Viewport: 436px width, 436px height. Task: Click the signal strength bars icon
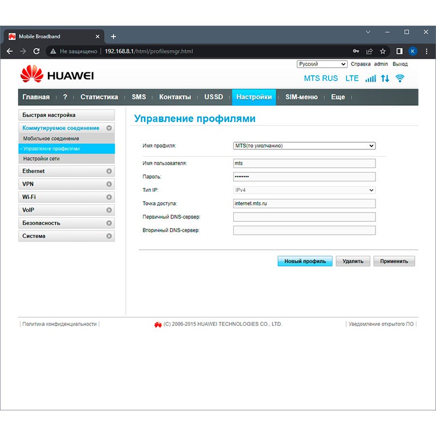[x=371, y=78]
